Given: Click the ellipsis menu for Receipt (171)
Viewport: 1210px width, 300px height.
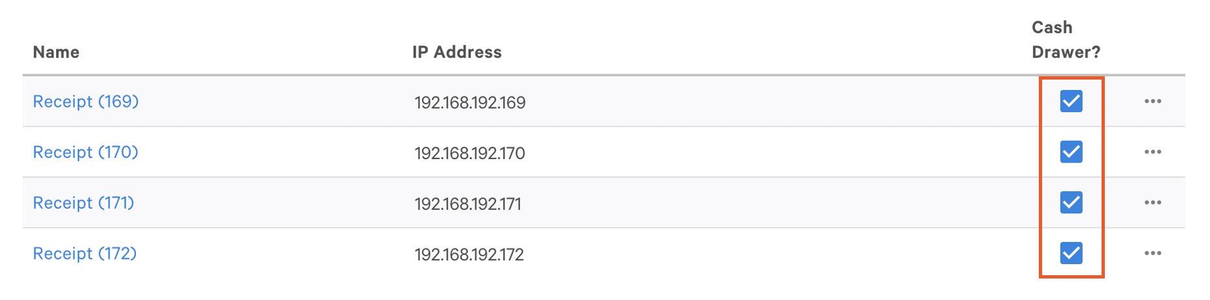Looking at the screenshot, I should (1153, 202).
